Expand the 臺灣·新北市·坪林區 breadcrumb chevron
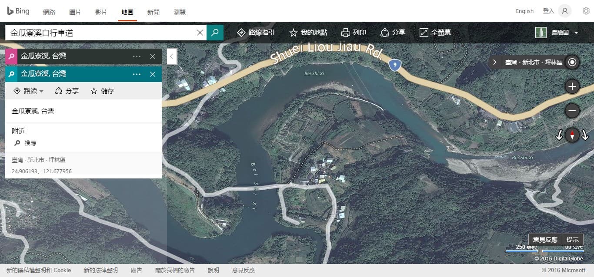Image resolution: width=594 pixels, height=277 pixels. tap(495, 62)
